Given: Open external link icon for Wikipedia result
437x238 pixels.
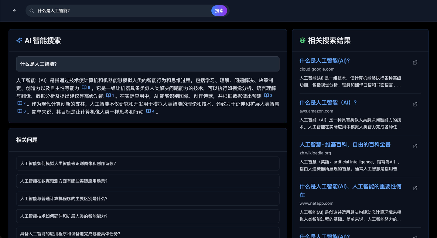Looking at the screenshot, I should 415,146.
